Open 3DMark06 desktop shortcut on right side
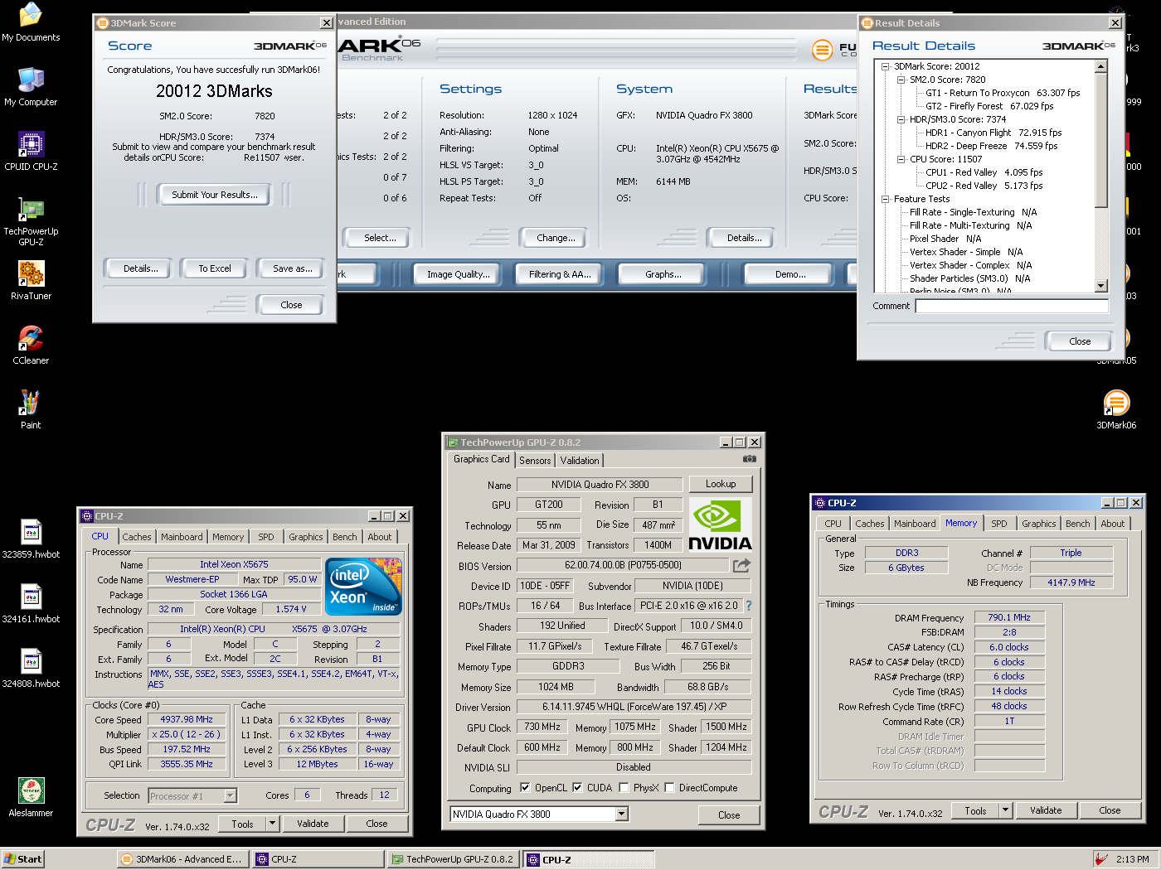 (x=1116, y=409)
